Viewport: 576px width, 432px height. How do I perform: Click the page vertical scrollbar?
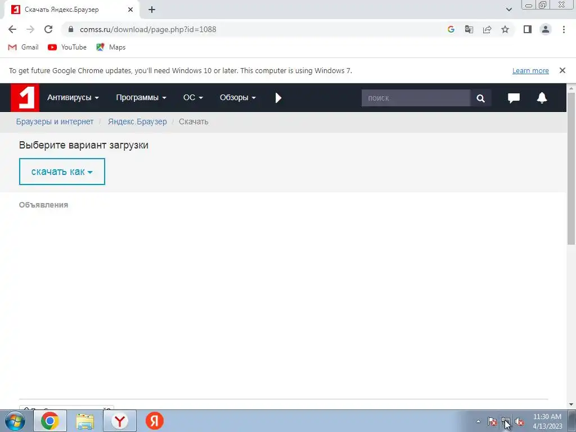[571, 169]
